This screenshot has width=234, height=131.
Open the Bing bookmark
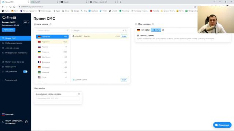coord(84,11)
